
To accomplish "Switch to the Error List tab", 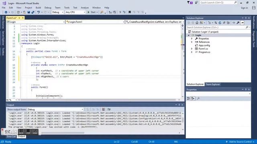I will (x=11, y=136).
